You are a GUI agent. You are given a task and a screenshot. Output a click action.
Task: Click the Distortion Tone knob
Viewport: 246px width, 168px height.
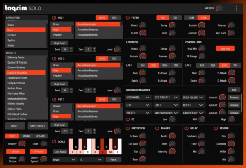tap(143, 159)
